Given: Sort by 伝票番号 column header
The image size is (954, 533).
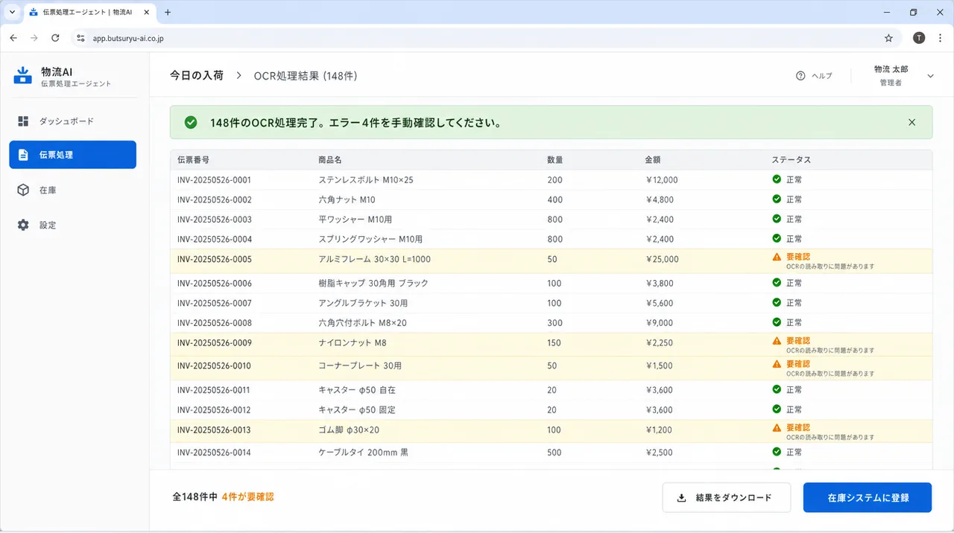Looking at the screenshot, I should click(193, 159).
